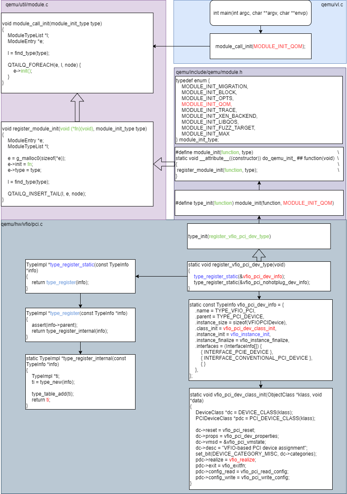
Task: Click the green init() call in module_call_init
Action: (26, 72)
